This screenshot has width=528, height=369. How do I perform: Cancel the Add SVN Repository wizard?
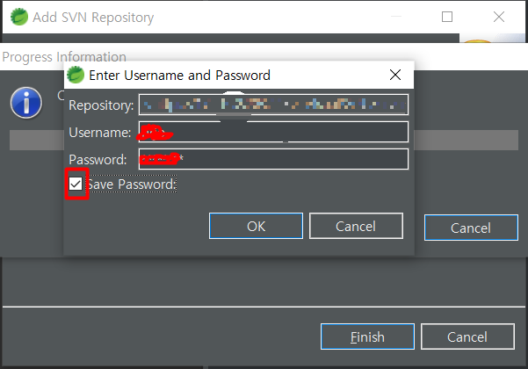pos(467,336)
